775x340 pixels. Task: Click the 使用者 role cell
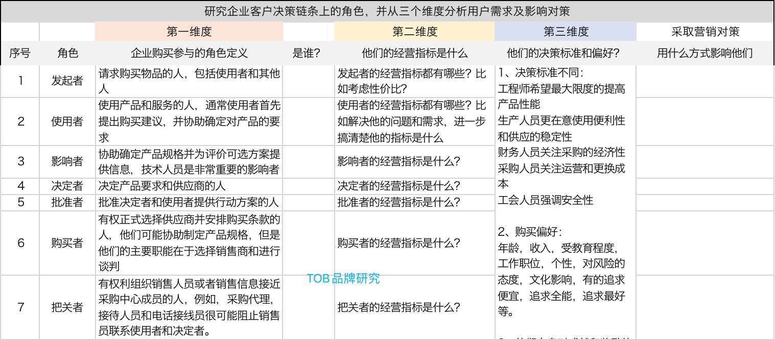[67, 122]
